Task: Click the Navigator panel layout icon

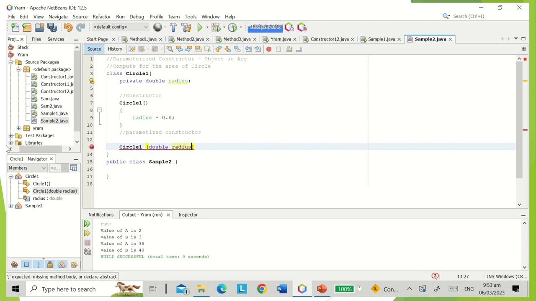Action: [x=74, y=168]
